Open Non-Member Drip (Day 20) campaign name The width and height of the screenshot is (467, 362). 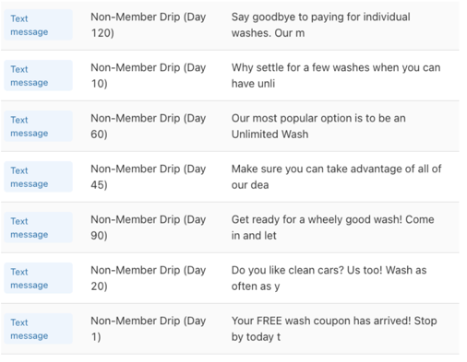point(149,278)
